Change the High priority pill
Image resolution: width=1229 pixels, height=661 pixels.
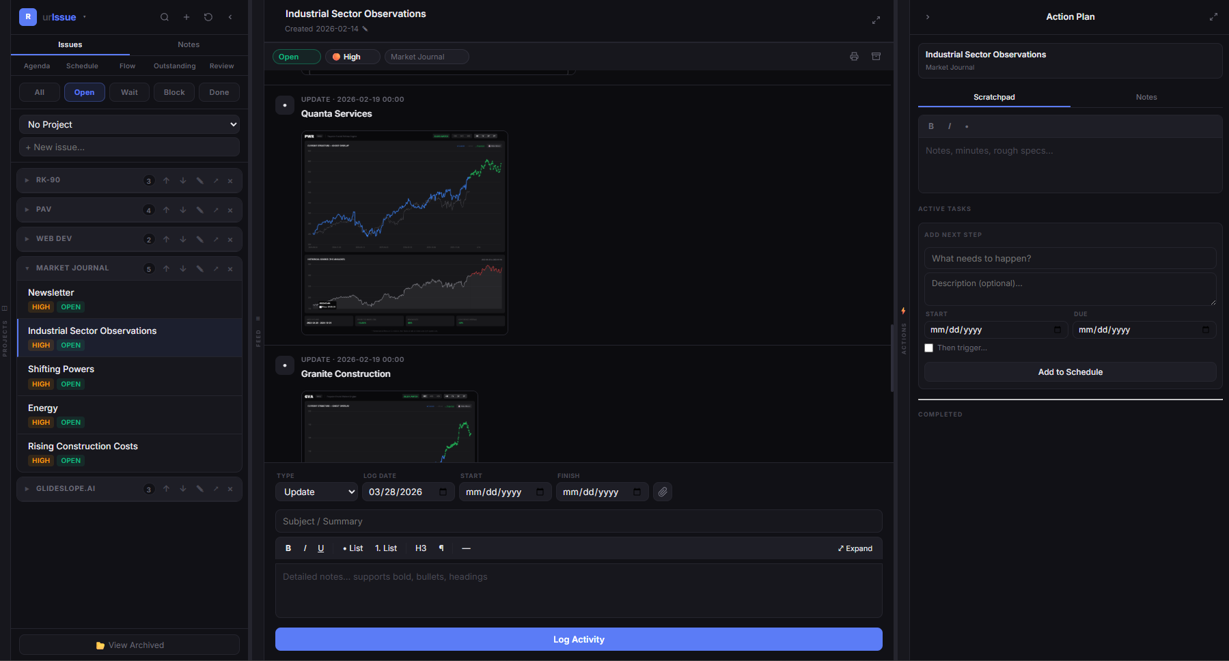click(x=353, y=57)
